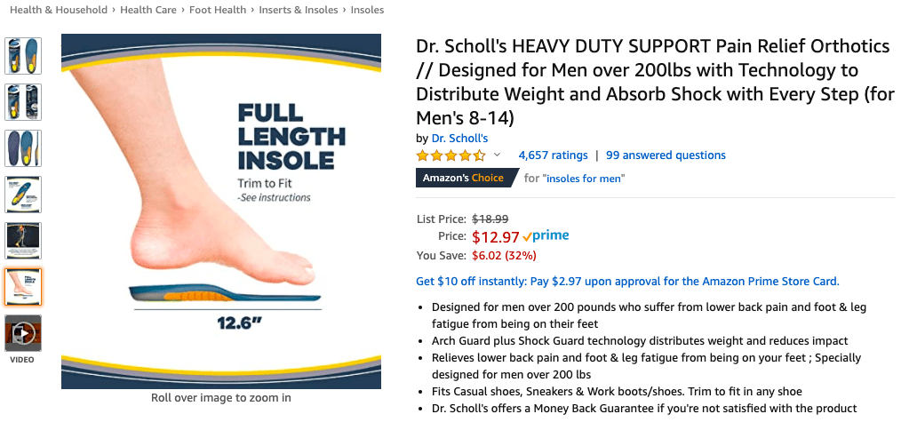This screenshot has height=430, width=909.
Task: View the 4,657 ratings link
Action: click(553, 155)
